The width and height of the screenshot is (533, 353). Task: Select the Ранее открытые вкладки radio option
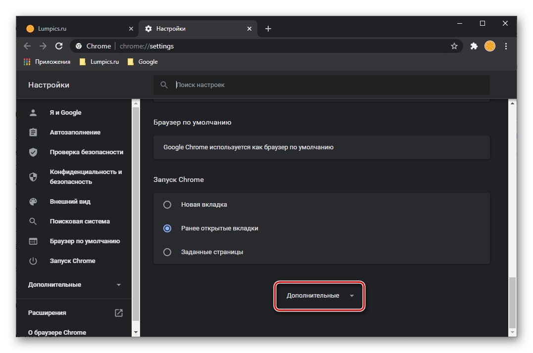pos(167,228)
